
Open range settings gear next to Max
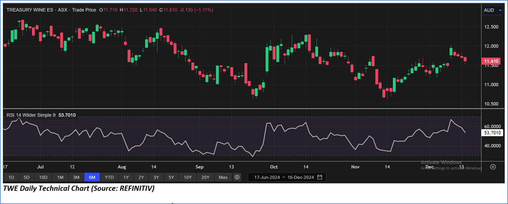(x=238, y=177)
